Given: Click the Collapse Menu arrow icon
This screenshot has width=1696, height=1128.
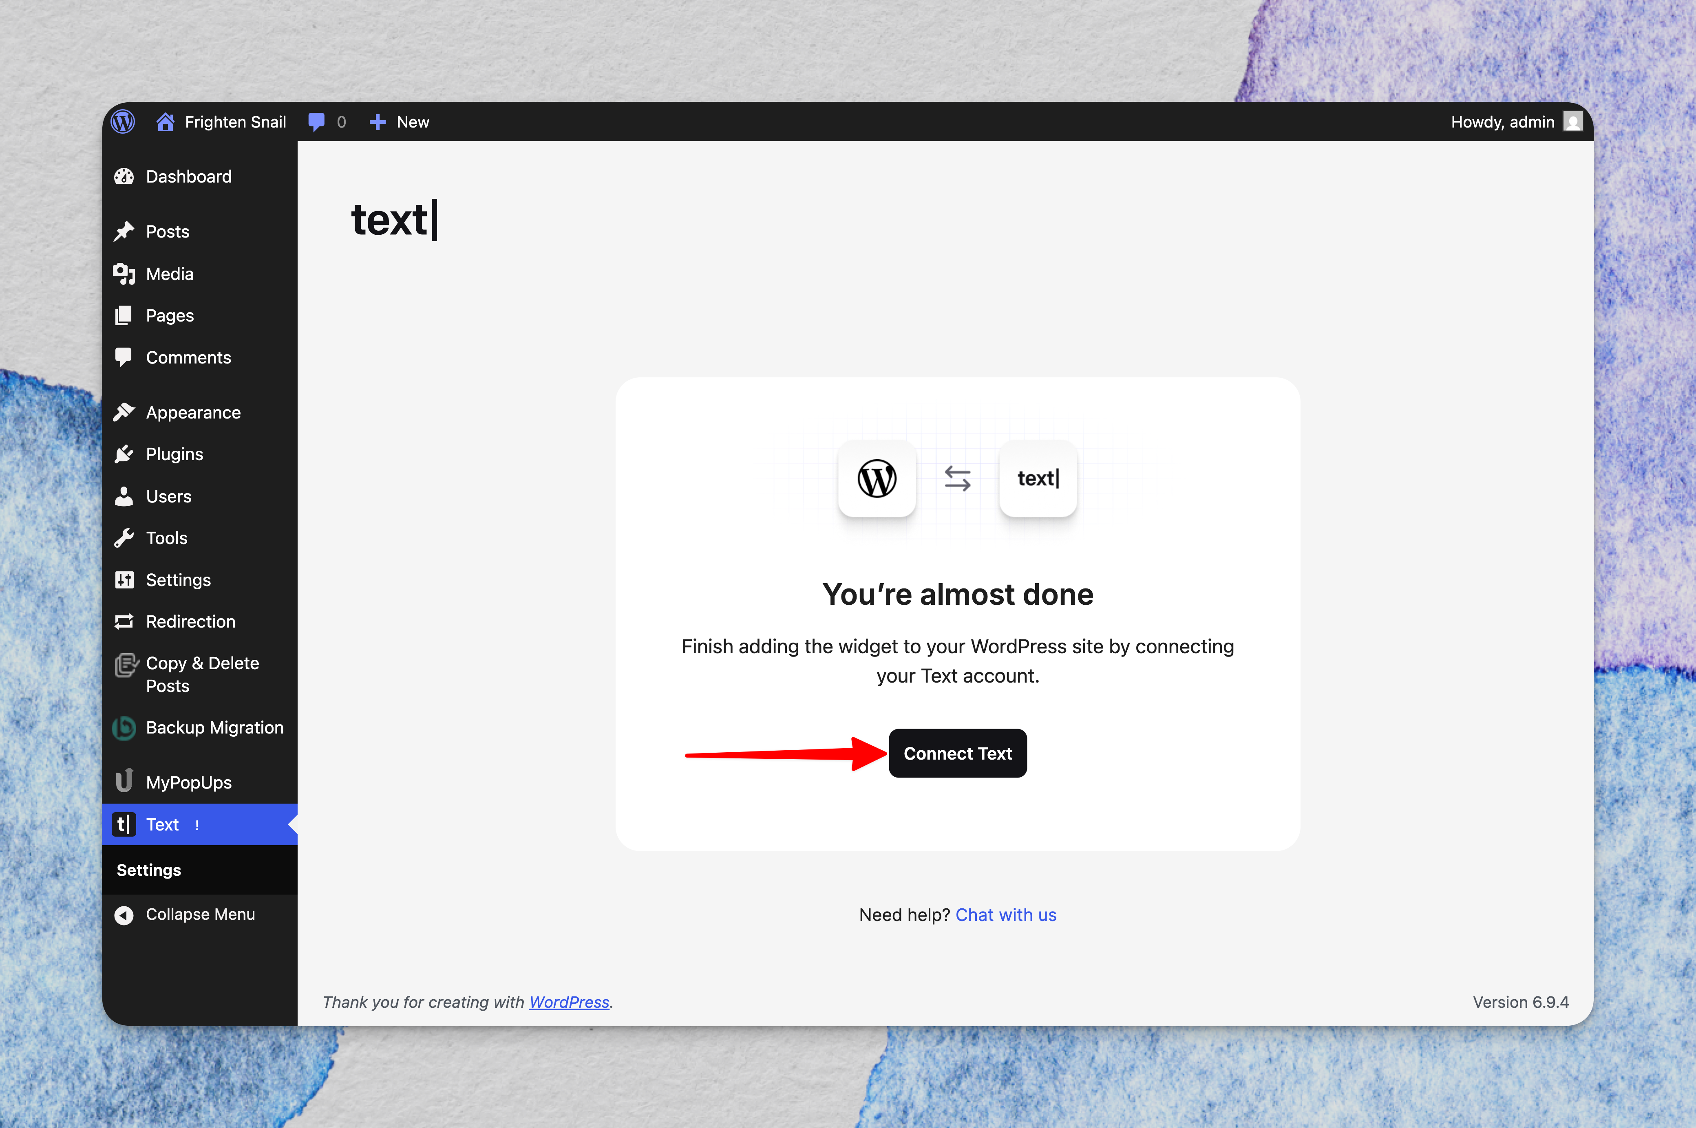Looking at the screenshot, I should pyautogui.click(x=124, y=915).
